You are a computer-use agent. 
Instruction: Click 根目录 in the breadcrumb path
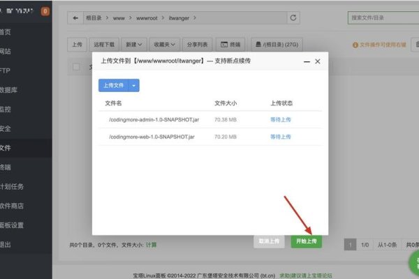click(94, 18)
